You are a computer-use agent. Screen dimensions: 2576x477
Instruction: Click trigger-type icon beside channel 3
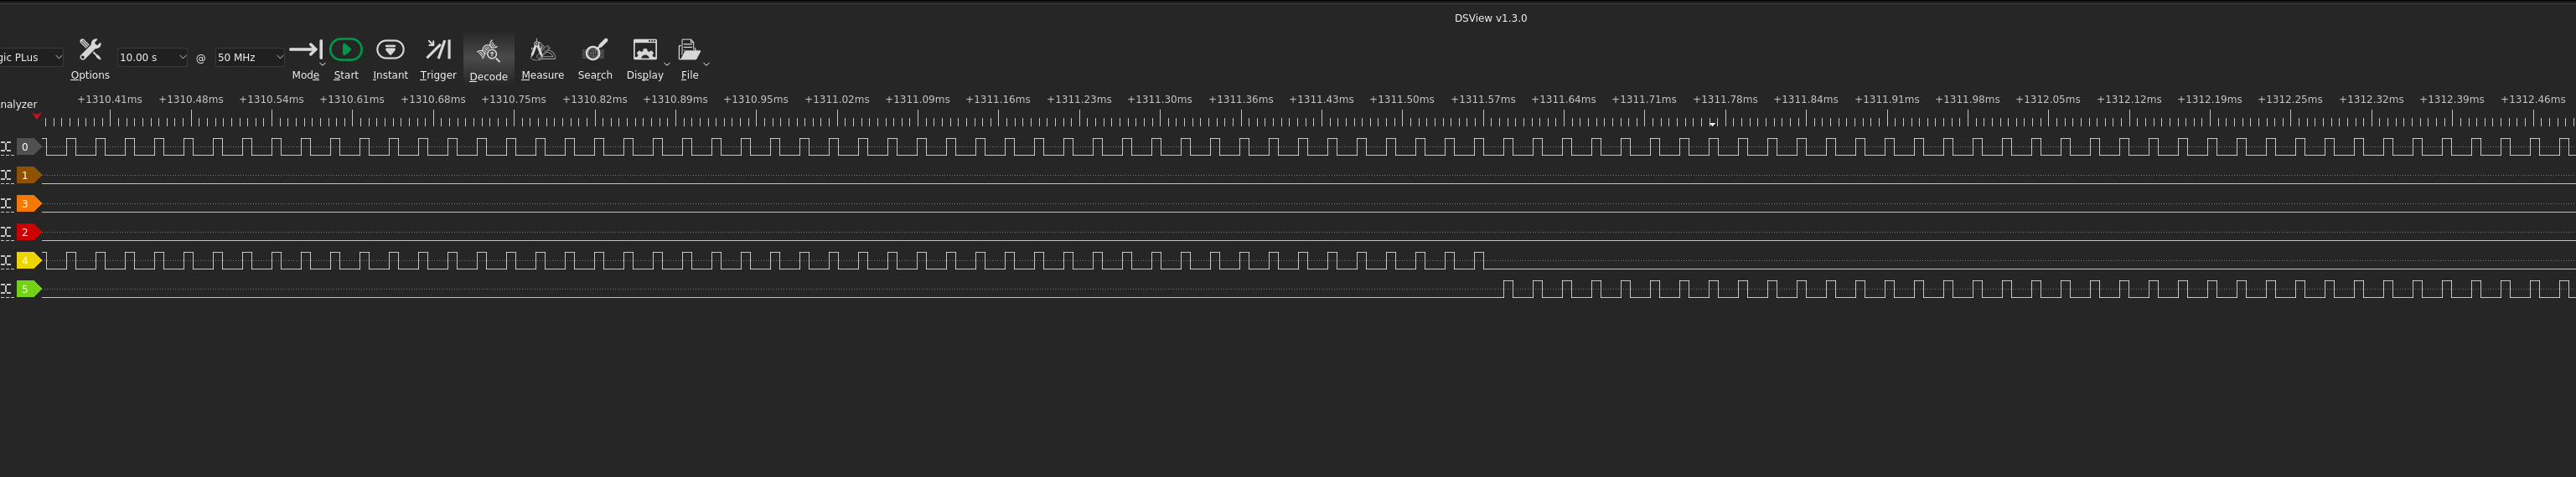(6, 203)
